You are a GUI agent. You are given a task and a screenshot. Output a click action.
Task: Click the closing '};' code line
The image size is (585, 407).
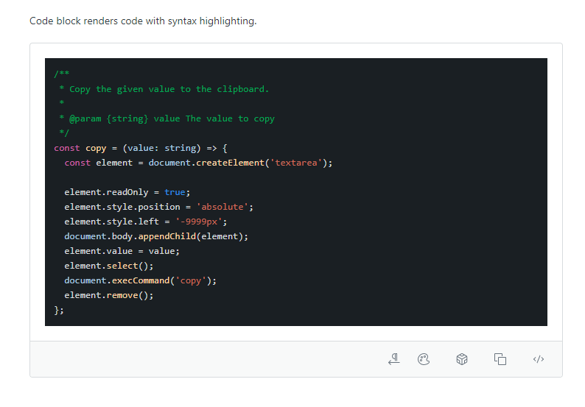tap(59, 310)
